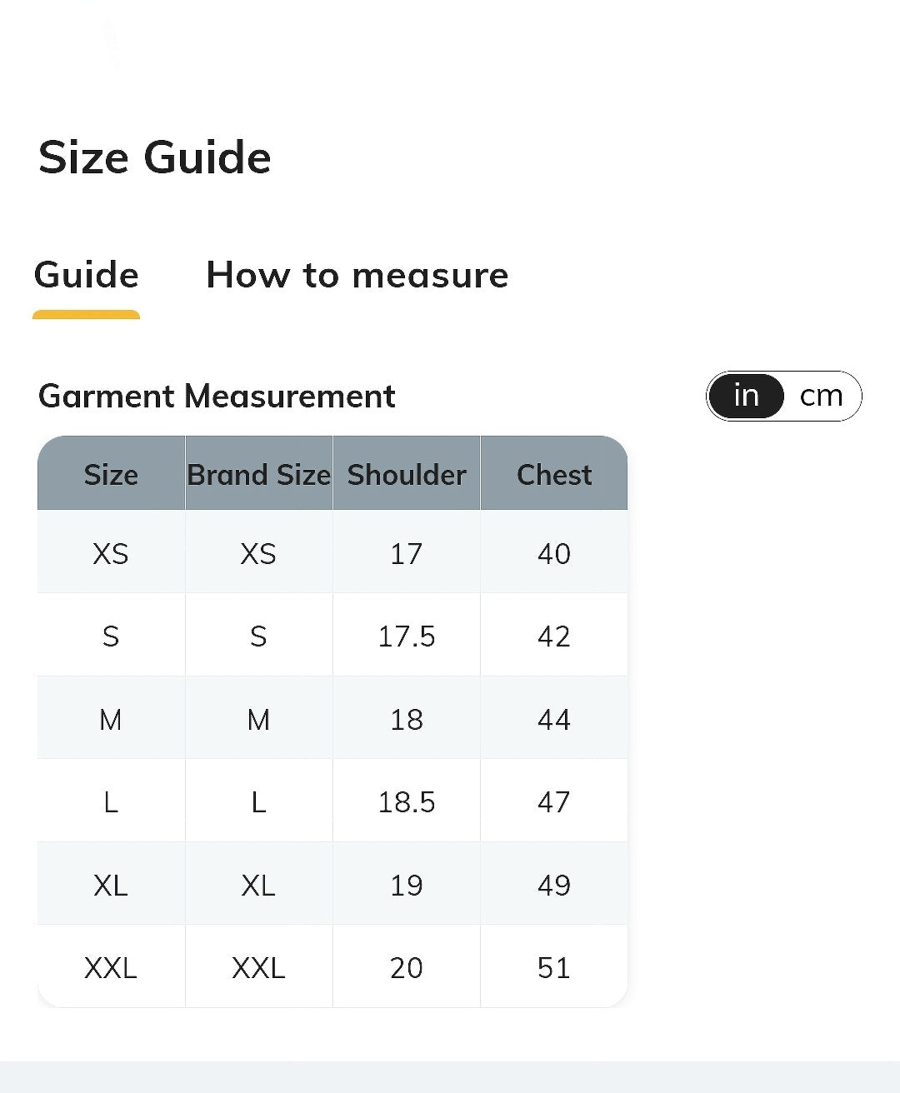Viewport: 900px width, 1093px height.
Task: Click the Brand Size column header
Action: point(259,473)
